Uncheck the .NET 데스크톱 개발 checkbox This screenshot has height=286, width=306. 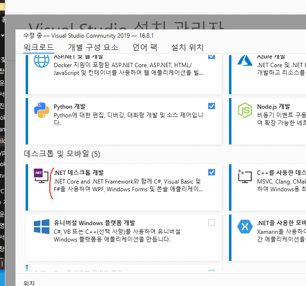click(212, 172)
